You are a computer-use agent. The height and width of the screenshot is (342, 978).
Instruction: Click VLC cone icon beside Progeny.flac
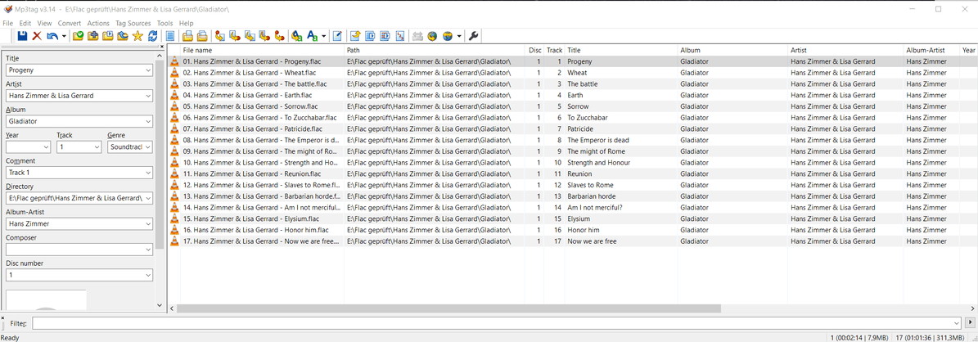pyautogui.click(x=174, y=62)
